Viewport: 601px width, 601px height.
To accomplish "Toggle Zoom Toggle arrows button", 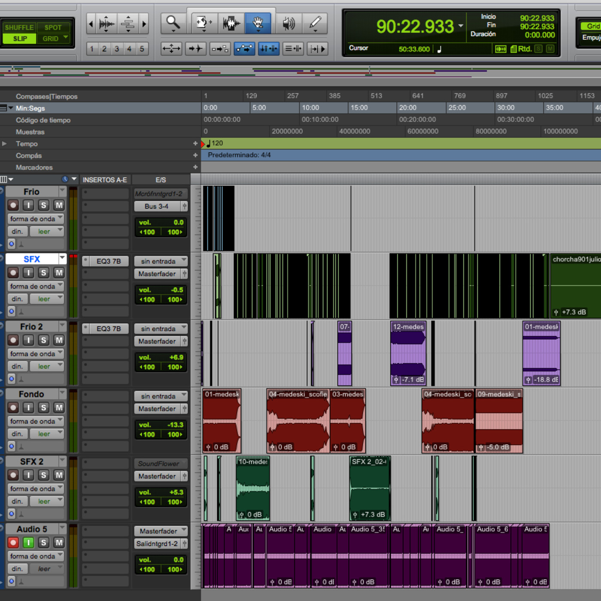I will pyautogui.click(x=171, y=49).
